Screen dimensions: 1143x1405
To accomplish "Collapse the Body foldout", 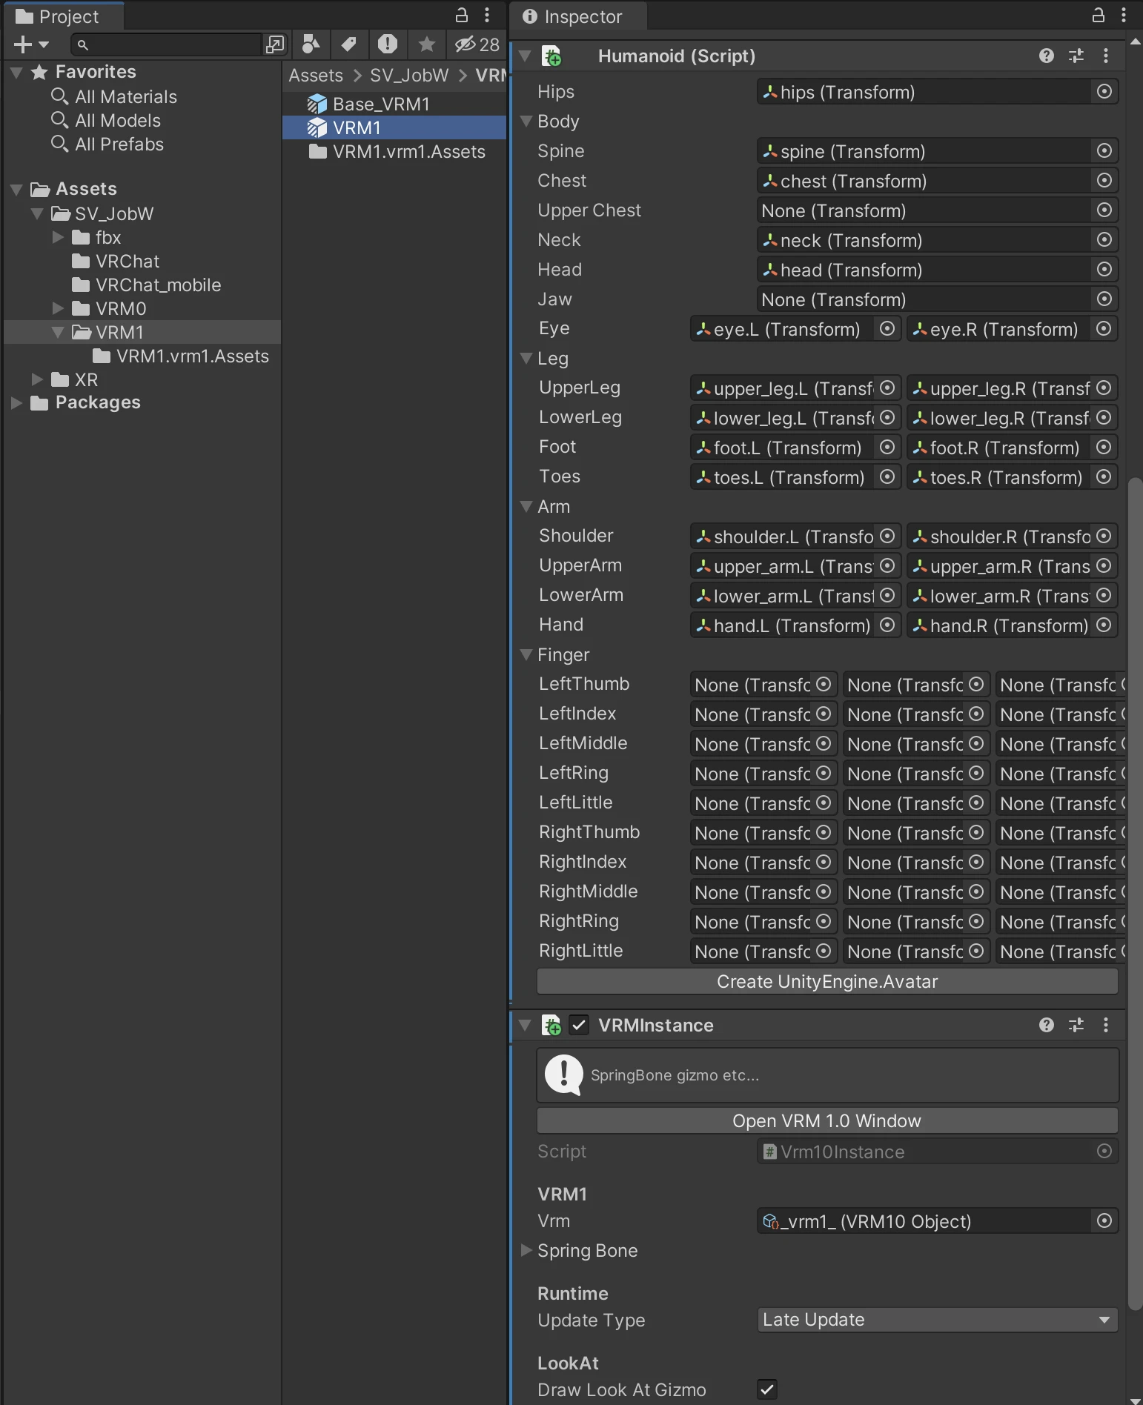I will coord(527,122).
